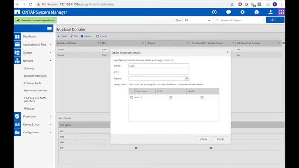
Task: Check the e0f-10 row checkbox
Action: click(131, 98)
